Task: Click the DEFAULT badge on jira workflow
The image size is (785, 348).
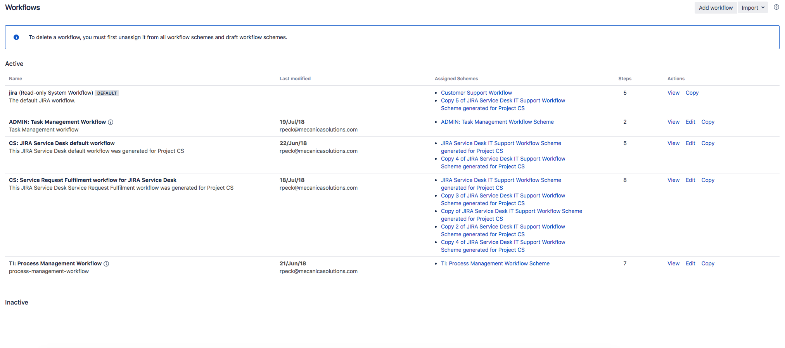Action: pyautogui.click(x=107, y=93)
